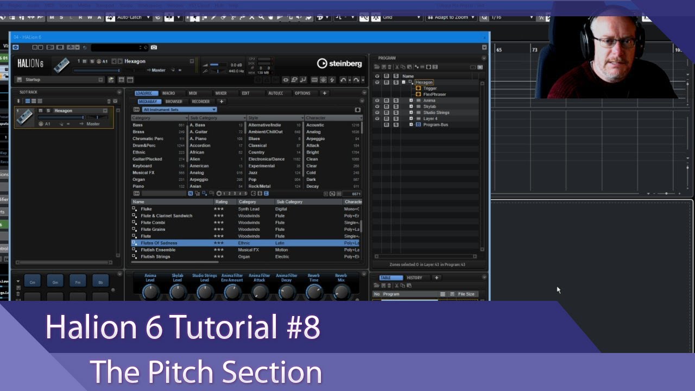Solo the Hexagon slot in the Slot Rack
Image resolution: width=695 pixels, height=391 pixels.
coord(48,110)
